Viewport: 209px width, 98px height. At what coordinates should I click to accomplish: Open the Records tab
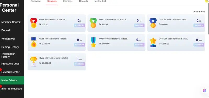tap(83, 1)
